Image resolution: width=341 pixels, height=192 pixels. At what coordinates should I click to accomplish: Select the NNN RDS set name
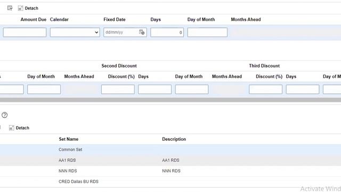(68, 171)
